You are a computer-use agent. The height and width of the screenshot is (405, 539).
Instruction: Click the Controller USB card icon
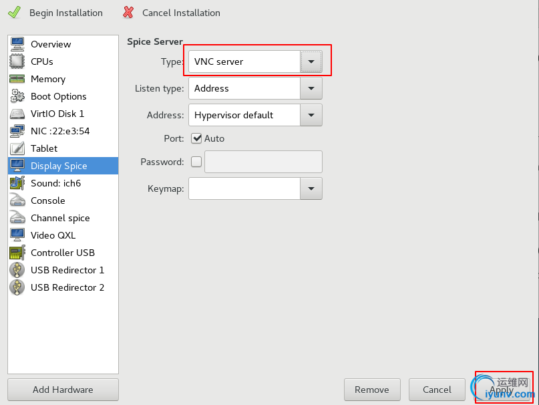[x=17, y=253]
